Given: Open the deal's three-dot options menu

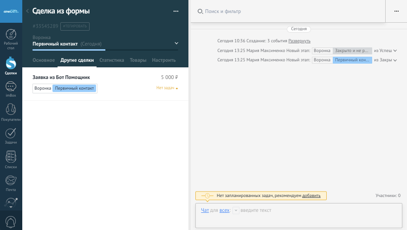Looking at the screenshot, I should pyautogui.click(x=175, y=11).
